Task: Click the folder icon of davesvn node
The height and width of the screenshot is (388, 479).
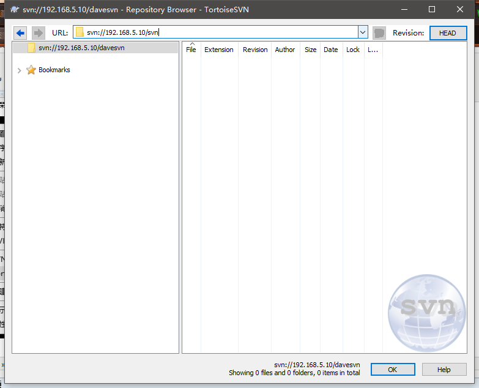Action: point(31,48)
